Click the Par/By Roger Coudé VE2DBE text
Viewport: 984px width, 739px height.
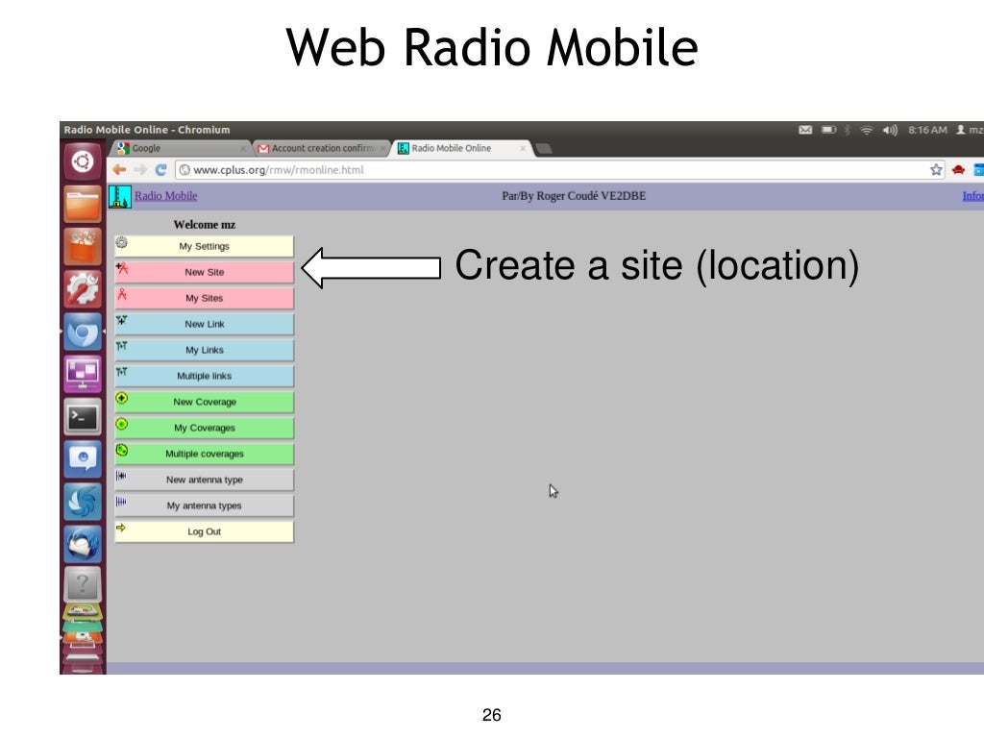pos(574,196)
